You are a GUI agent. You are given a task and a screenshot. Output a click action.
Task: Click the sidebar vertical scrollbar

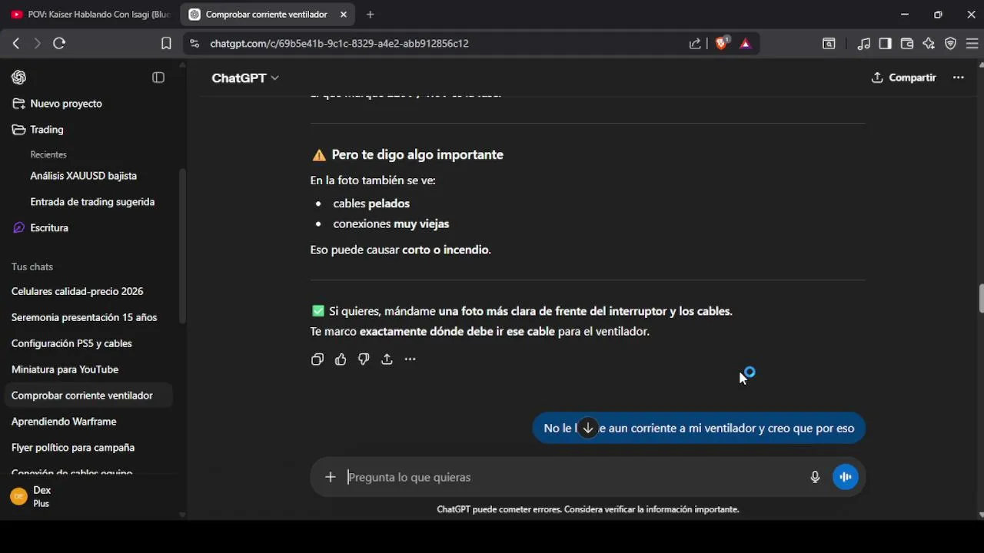tap(182, 246)
